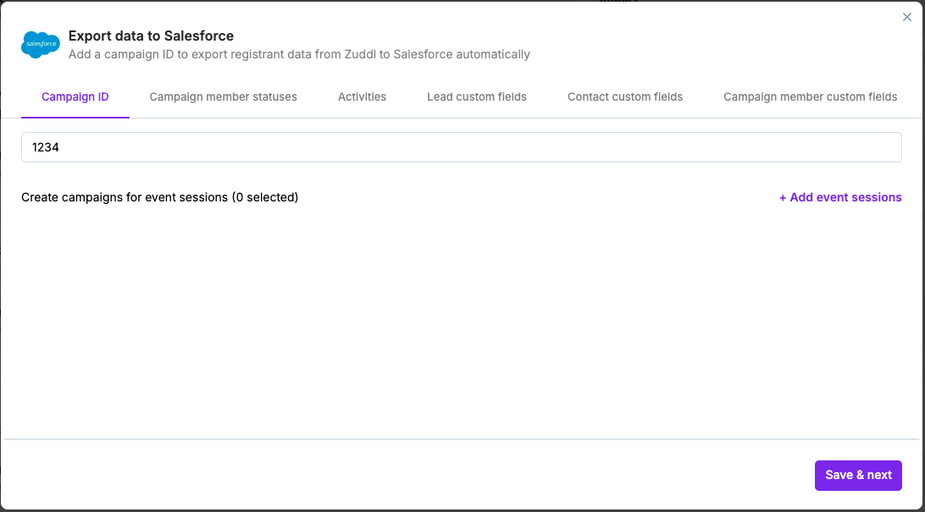Click the (0 selected) session count text
Image resolution: width=925 pixels, height=512 pixels.
[265, 197]
